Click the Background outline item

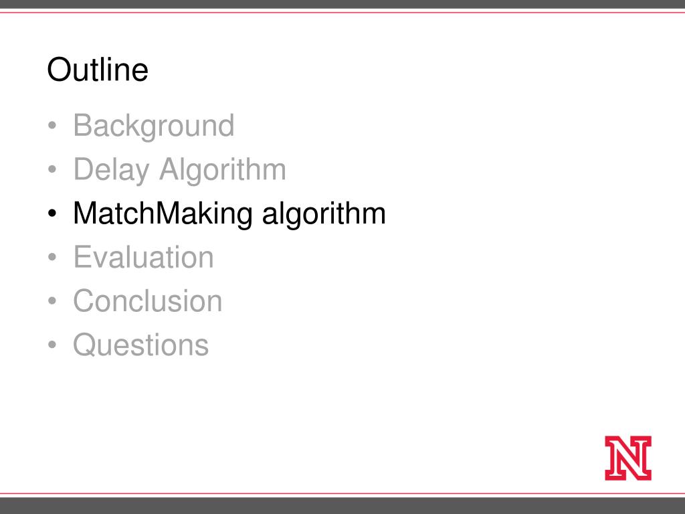pyautogui.click(x=154, y=126)
